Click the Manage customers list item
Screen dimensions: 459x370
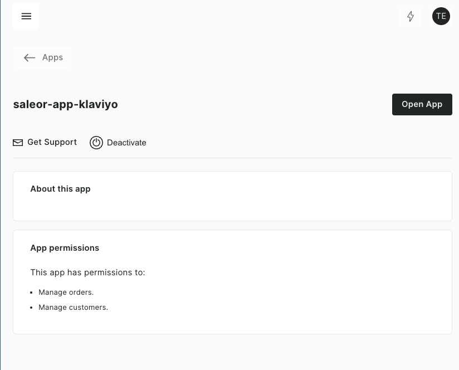pyautogui.click(x=73, y=307)
